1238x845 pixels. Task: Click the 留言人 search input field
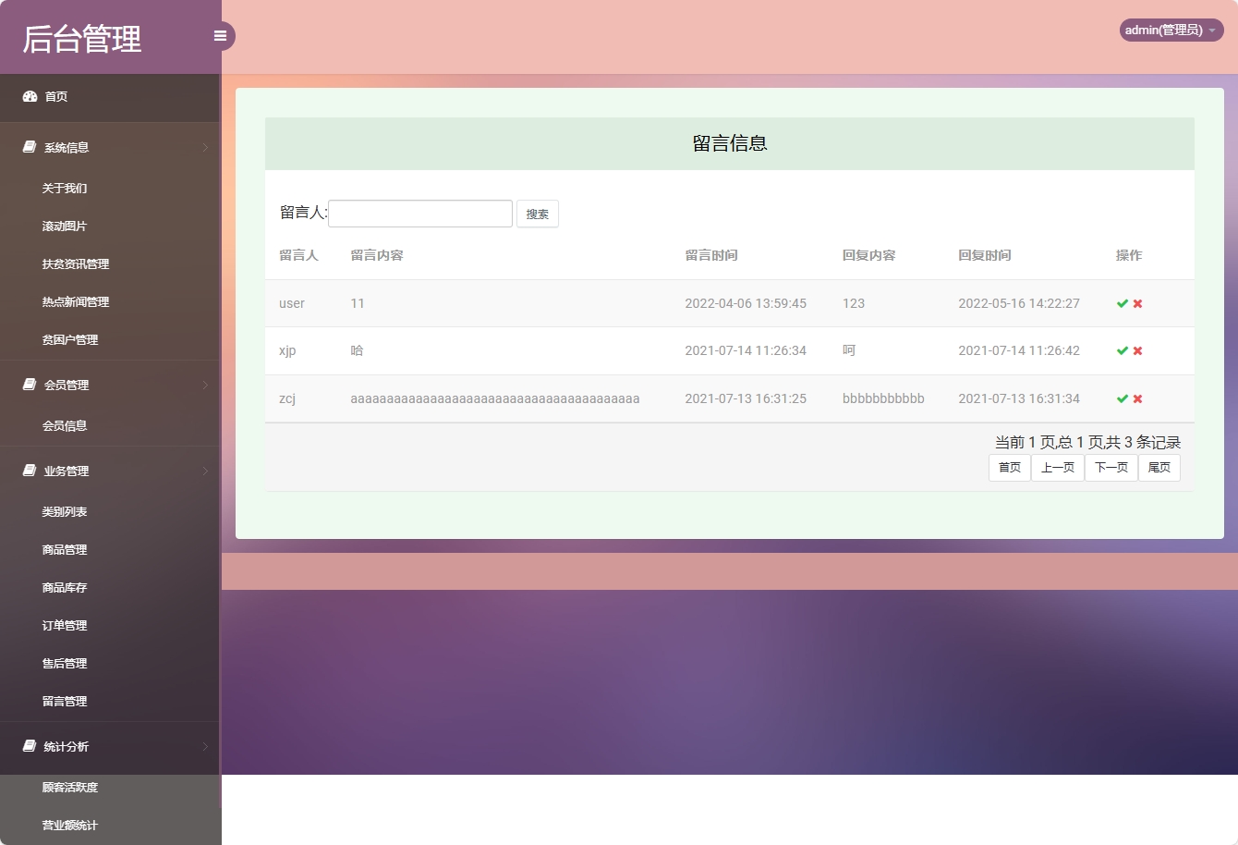(420, 213)
